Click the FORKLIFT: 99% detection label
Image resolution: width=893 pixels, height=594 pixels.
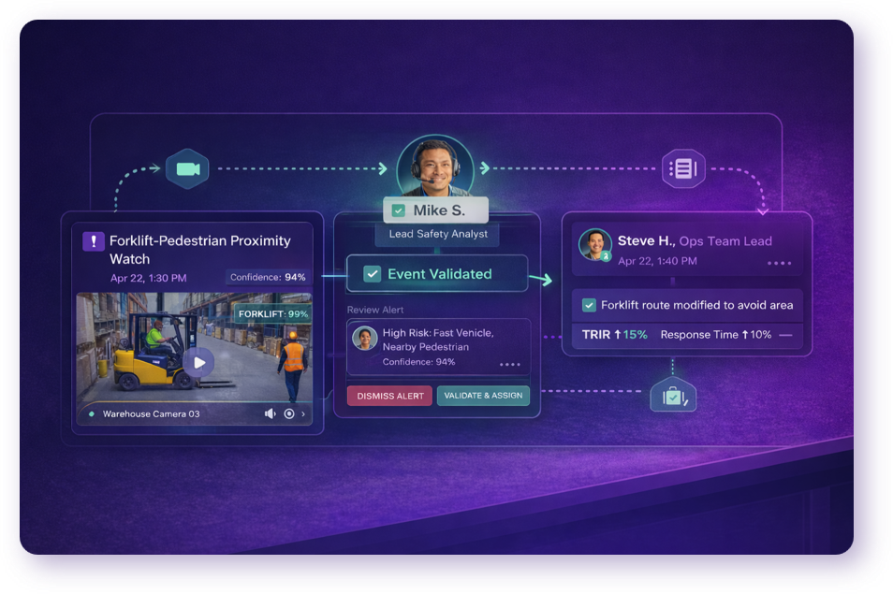[x=272, y=314]
